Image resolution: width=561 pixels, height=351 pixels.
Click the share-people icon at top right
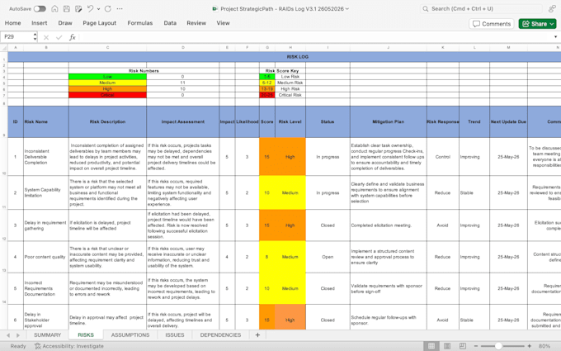click(553, 8)
